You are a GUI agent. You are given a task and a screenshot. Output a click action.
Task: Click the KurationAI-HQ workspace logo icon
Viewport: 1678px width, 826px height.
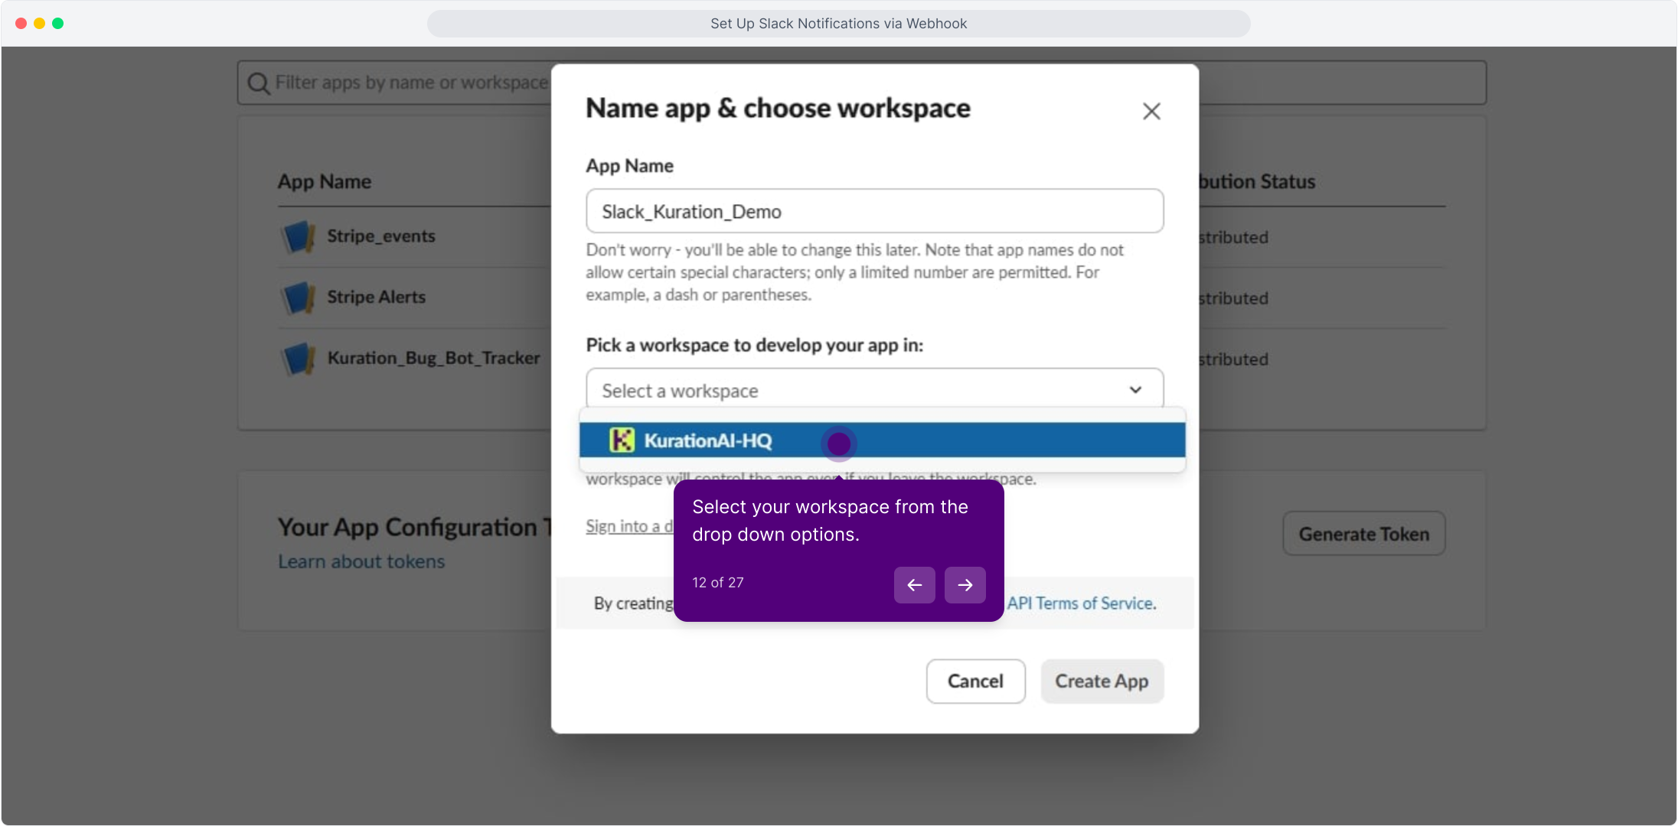[x=622, y=441]
